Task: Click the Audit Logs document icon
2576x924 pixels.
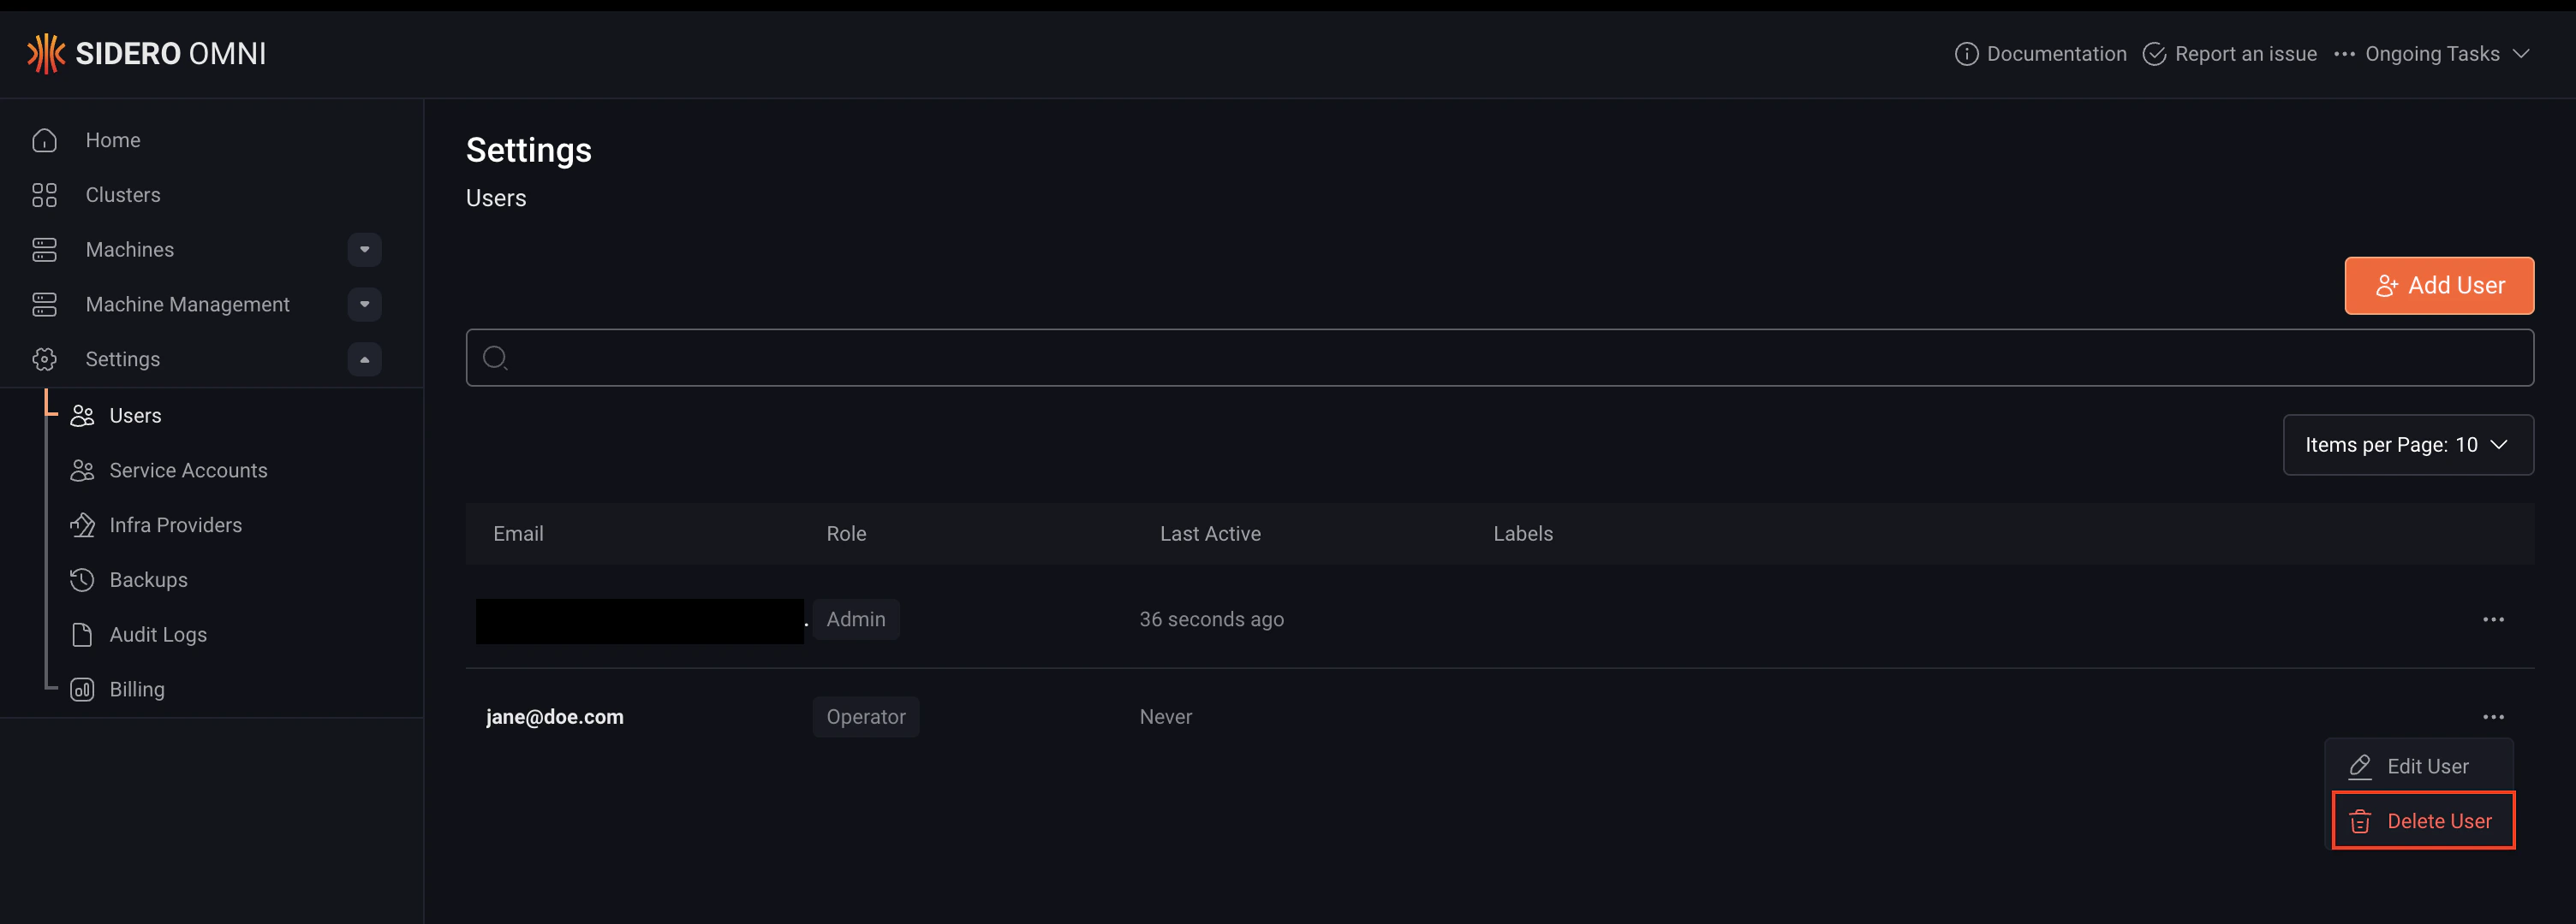Action: click(x=82, y=636)
